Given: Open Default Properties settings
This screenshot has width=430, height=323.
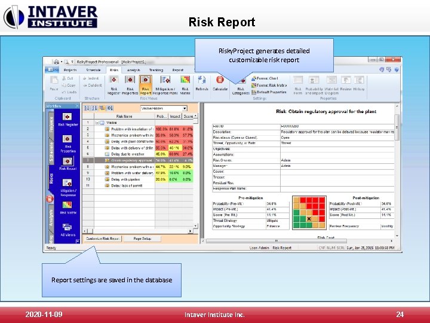Looking at the screenshot, I should pyautogui.click(x=269, y=92).
